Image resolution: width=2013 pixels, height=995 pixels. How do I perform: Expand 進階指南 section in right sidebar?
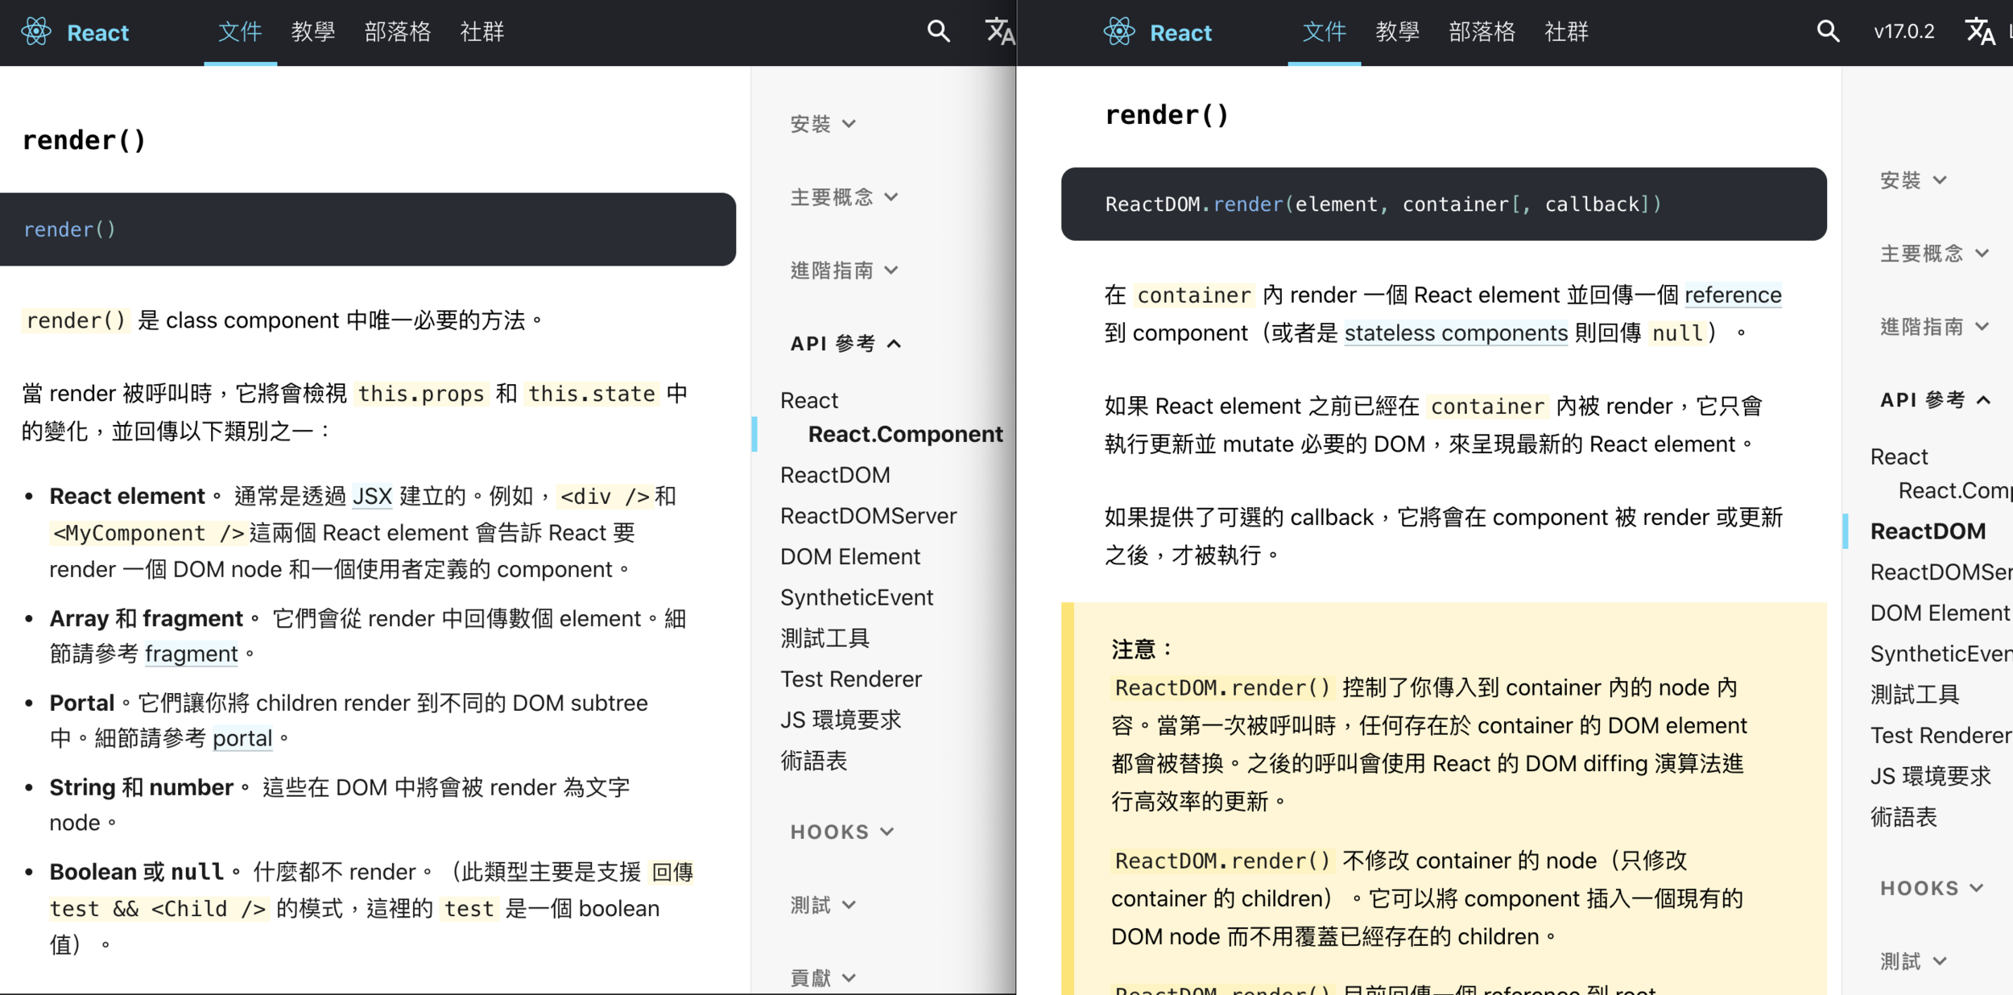(x=1933, y=327)
